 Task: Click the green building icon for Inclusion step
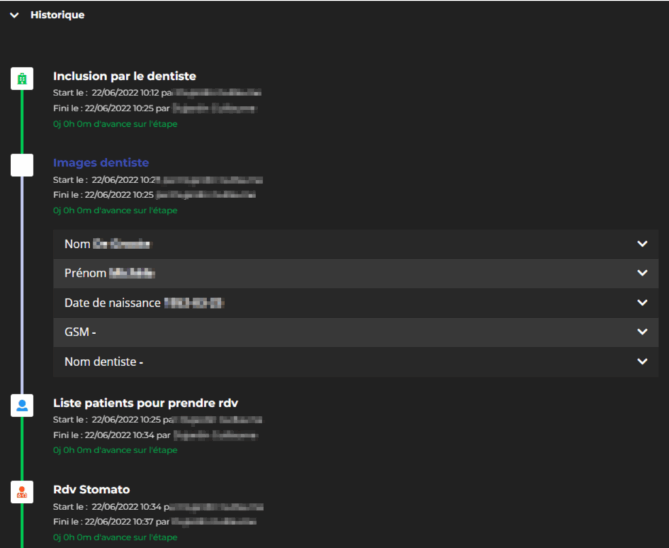coord(22,79)
